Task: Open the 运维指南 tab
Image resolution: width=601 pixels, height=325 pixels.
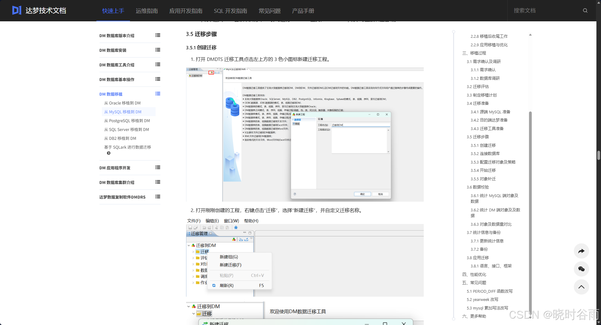Action: click(147, 11)
